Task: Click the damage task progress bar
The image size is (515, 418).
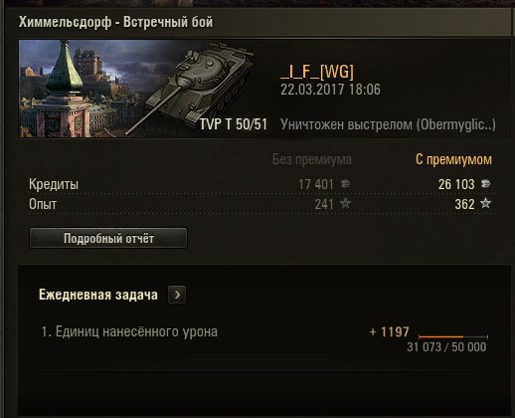Action: (453, 336)
